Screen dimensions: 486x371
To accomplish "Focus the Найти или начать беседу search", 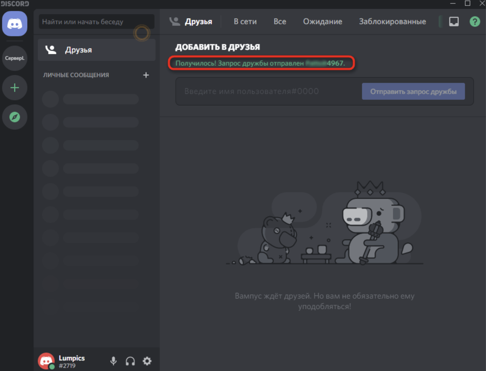I will pos(97,22).
